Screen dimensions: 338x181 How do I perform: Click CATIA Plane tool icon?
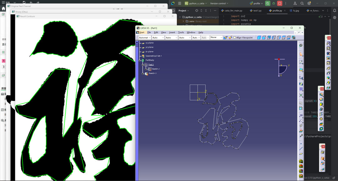(x=301, y=154)
